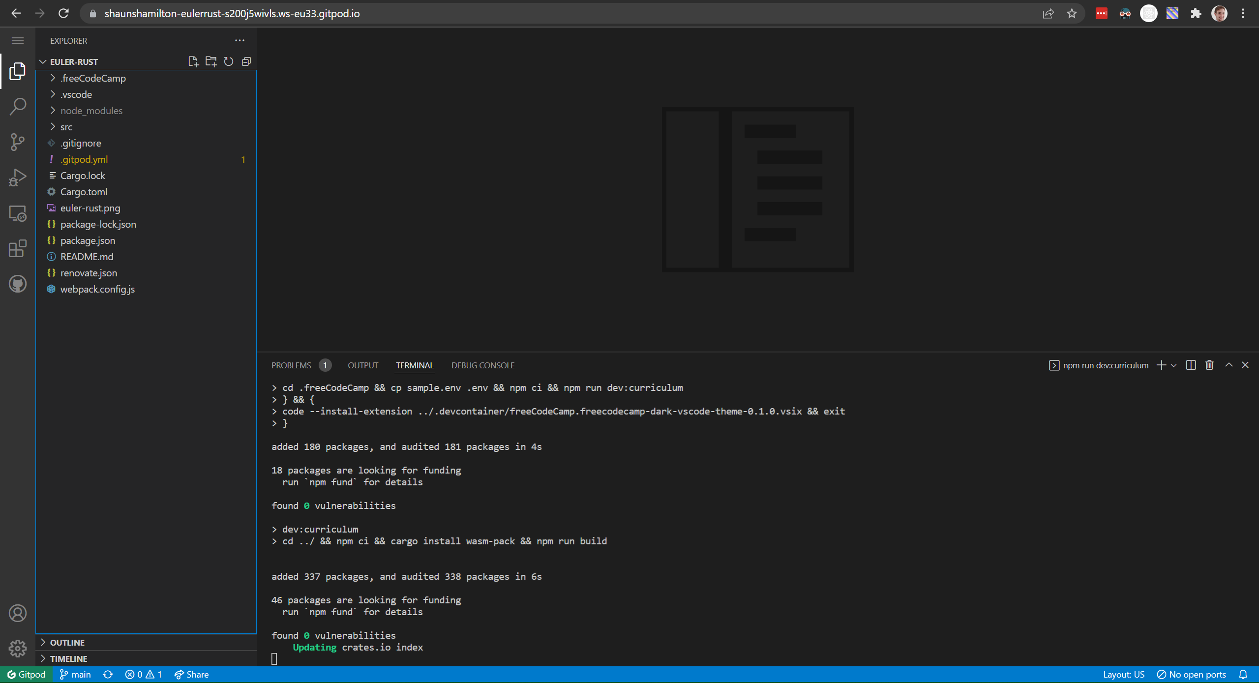Split the terminal panel
Image resolution: width=1259 pixels, height=683 pixels.
click(x=1191, y=365)
